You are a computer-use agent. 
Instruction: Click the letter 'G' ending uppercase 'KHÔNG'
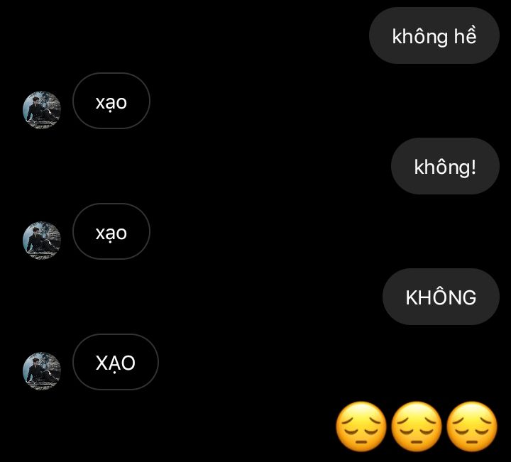[469, 298]
